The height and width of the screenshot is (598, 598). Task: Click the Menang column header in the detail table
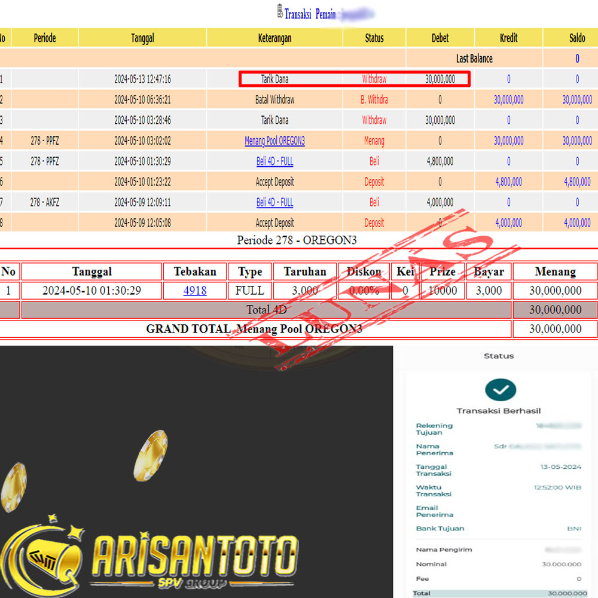click(x=555, y=271)
